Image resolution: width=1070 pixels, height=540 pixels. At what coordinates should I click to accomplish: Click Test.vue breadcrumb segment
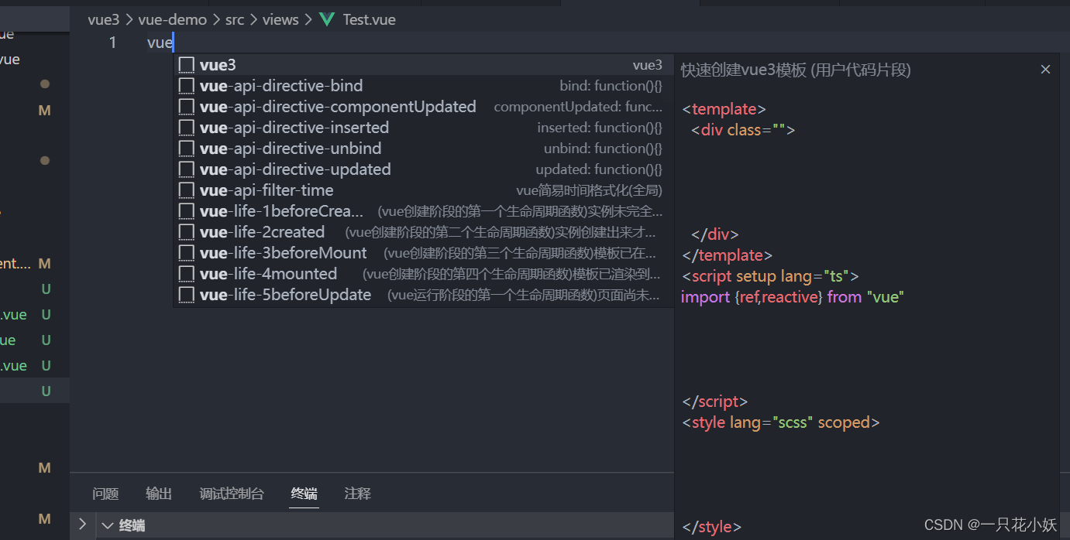[x=370, y=20]
